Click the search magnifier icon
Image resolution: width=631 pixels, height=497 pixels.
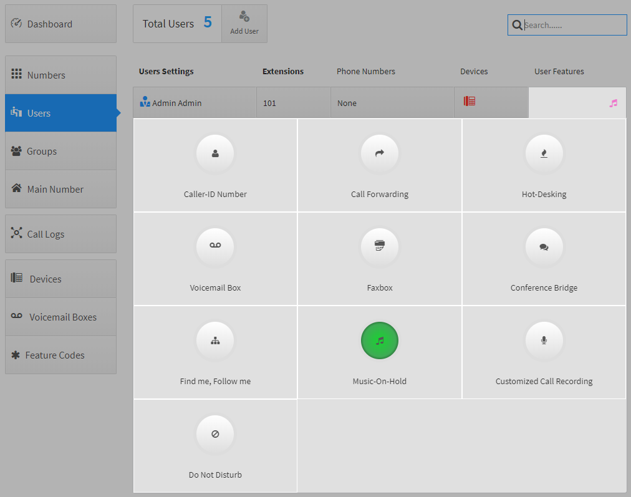517,25
